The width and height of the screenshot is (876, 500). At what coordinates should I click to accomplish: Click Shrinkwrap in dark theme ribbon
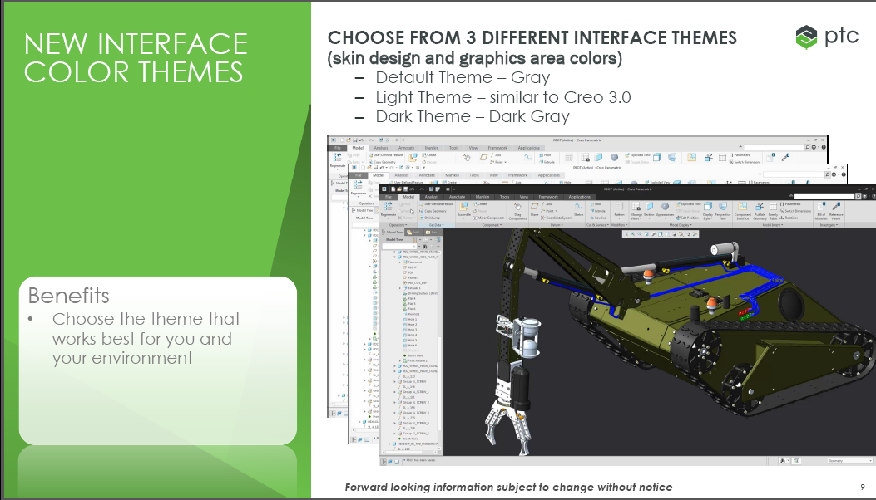click(x=430, y=218)
